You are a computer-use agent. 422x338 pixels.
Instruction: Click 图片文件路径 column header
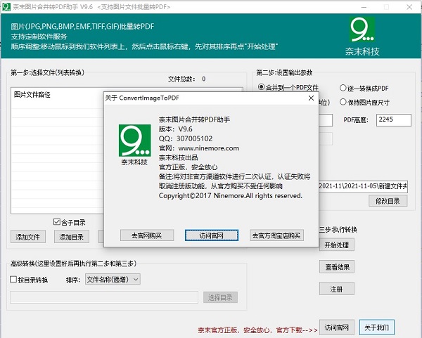[x=32, y=95]
